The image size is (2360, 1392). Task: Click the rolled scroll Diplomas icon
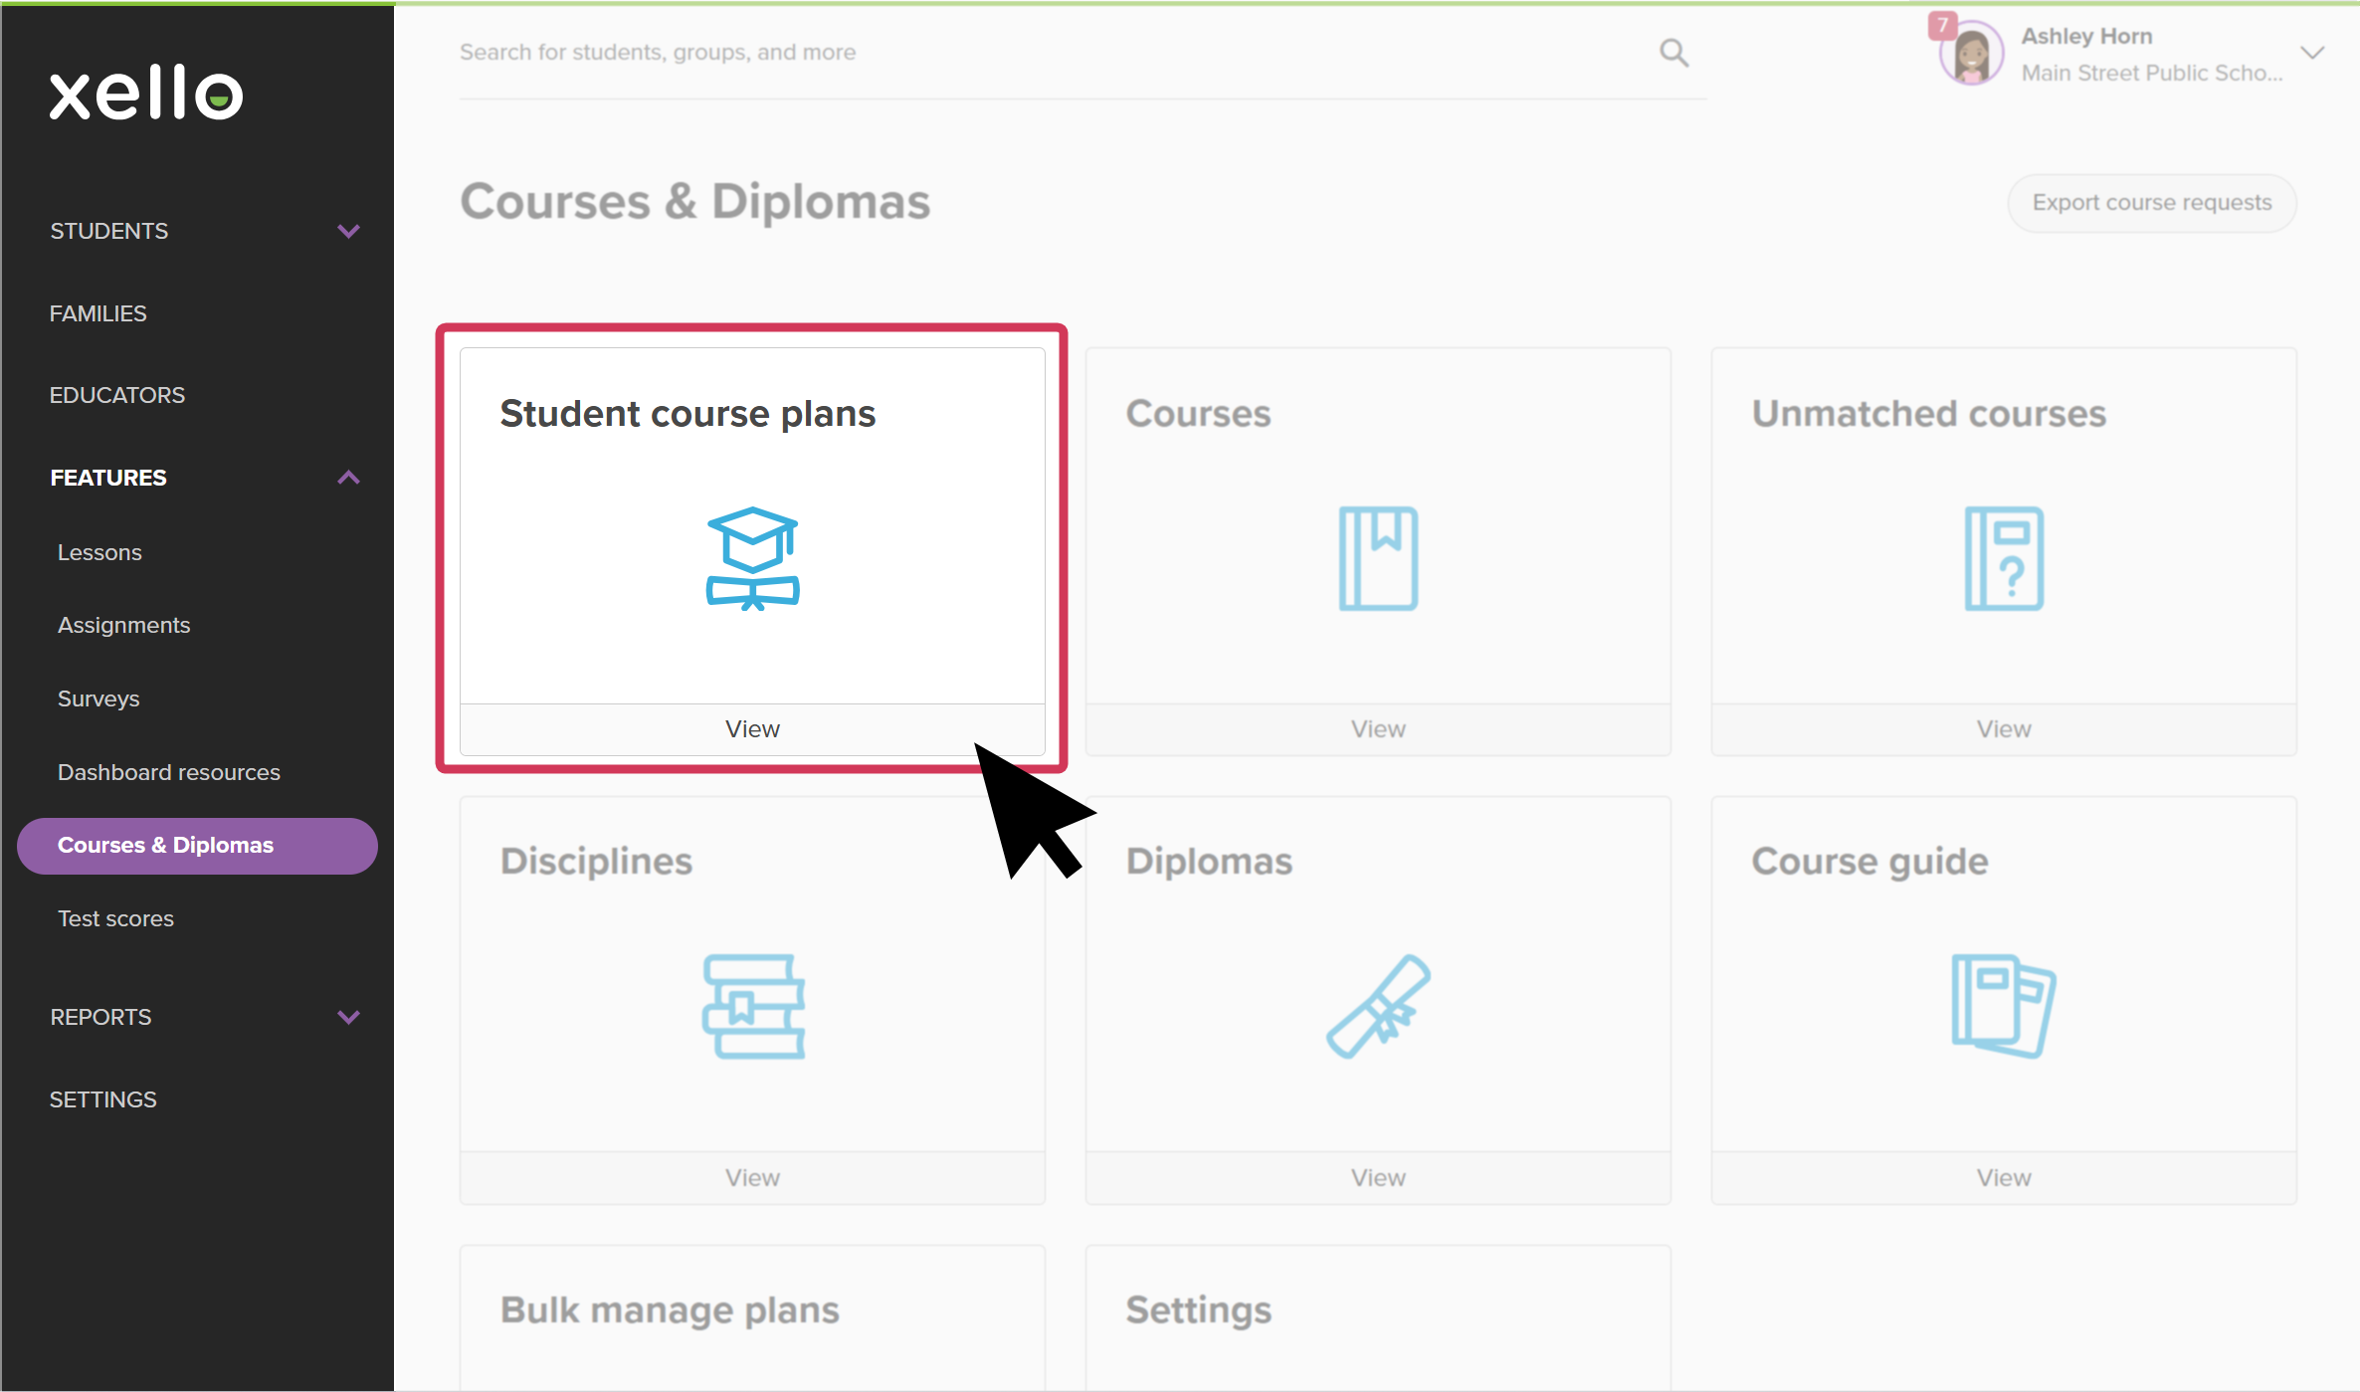click(x=1378, y=1006)
